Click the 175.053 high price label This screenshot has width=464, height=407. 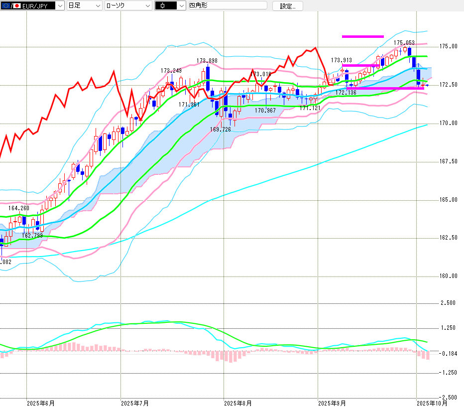coord(404,43)
